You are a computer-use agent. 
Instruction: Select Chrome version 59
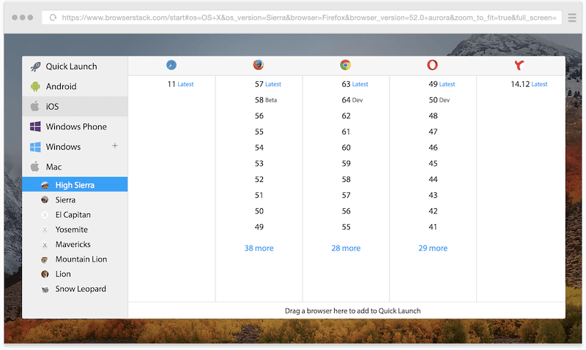click(x=346, y=164)
